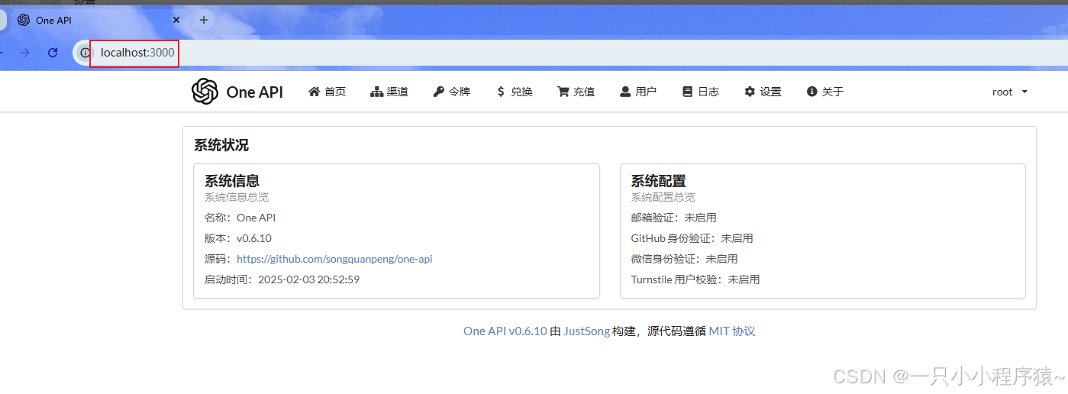The height and width of the screenshot is (394, 1068).
Task: Click the 版本：v0.6.10 text
Action: click(x=238, y=238)
